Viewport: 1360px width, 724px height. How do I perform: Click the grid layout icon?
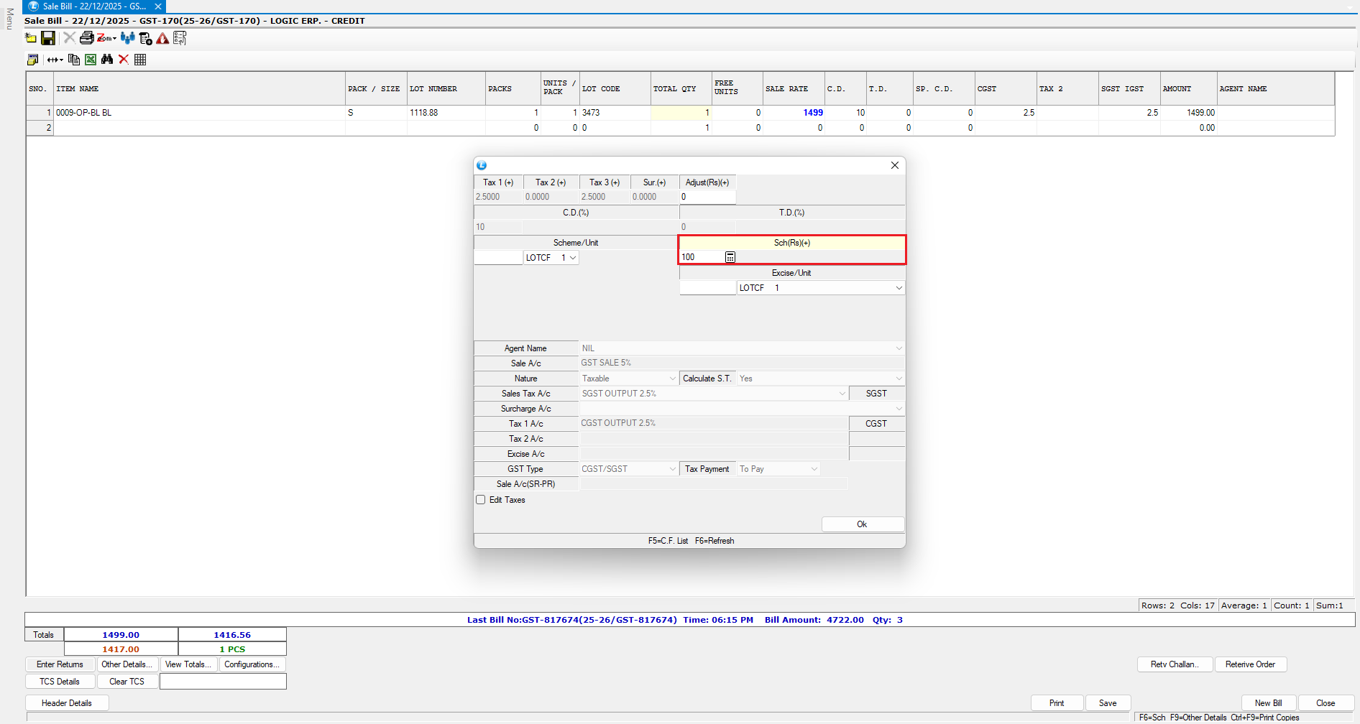click(140, 60)
